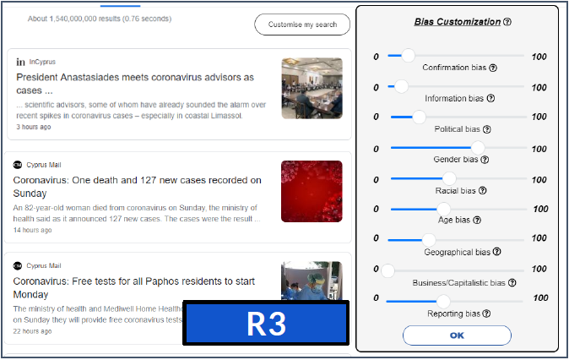Show help for Business/Capitalistic bias
The height and width of the screenshot is (360, 569).
tap(512, 282)
